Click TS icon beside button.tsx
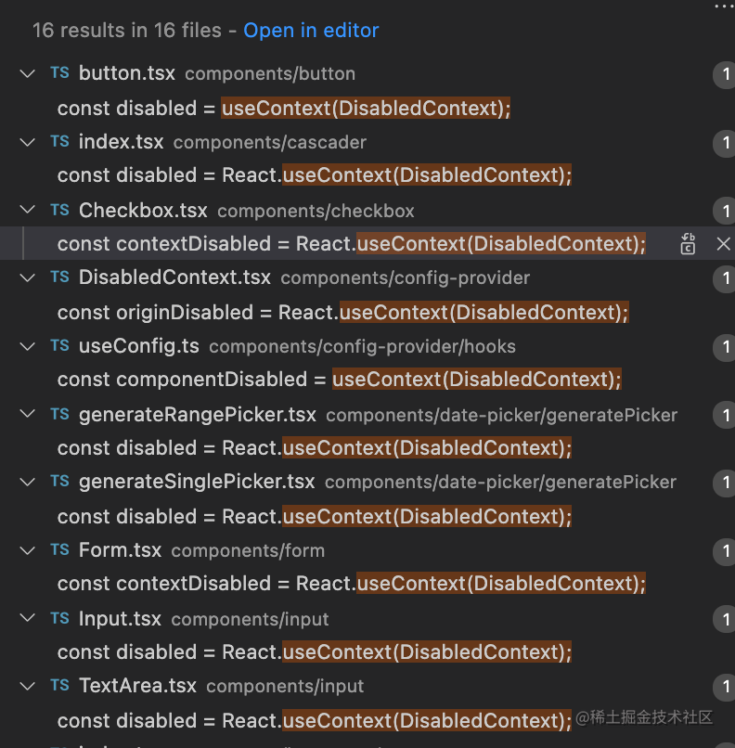The image size is (735, 748). pos(59,73)
